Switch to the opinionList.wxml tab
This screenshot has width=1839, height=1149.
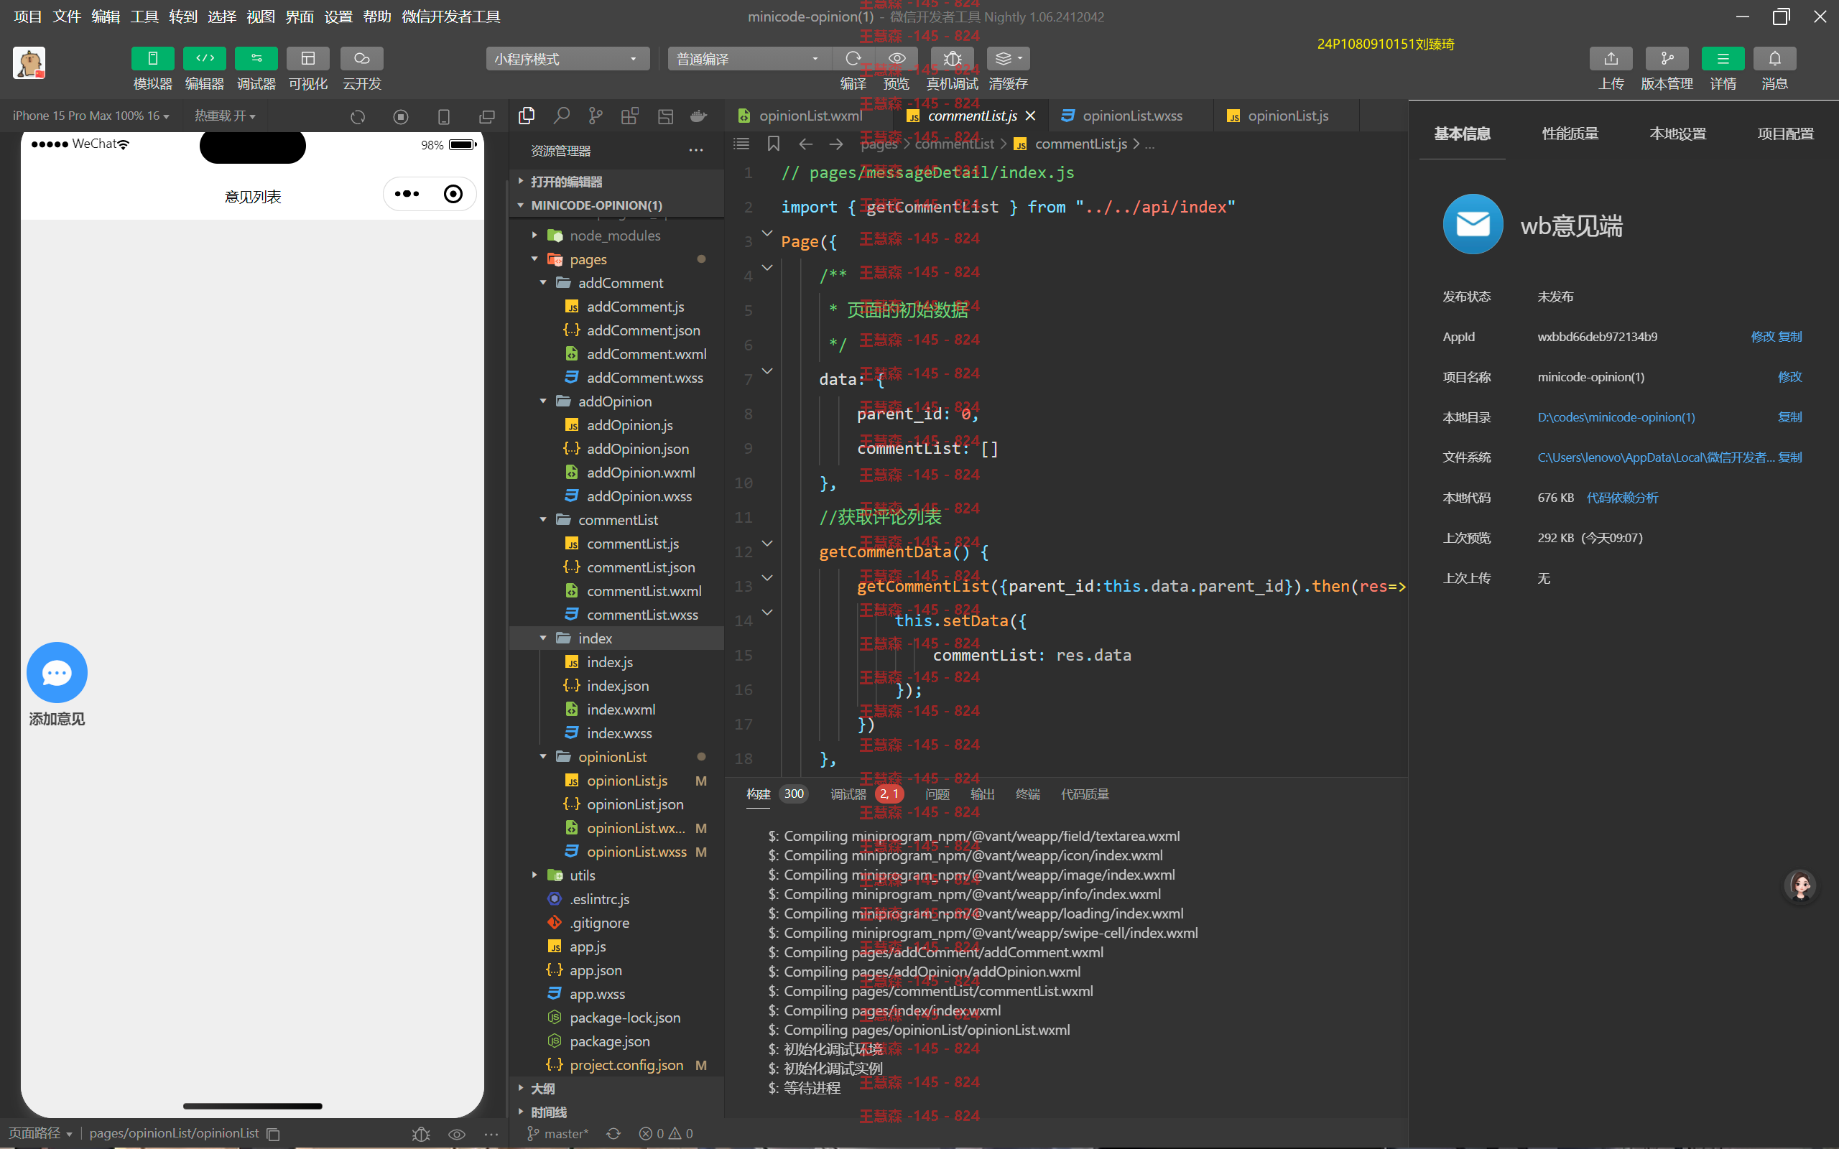click(x=810, y=116)
